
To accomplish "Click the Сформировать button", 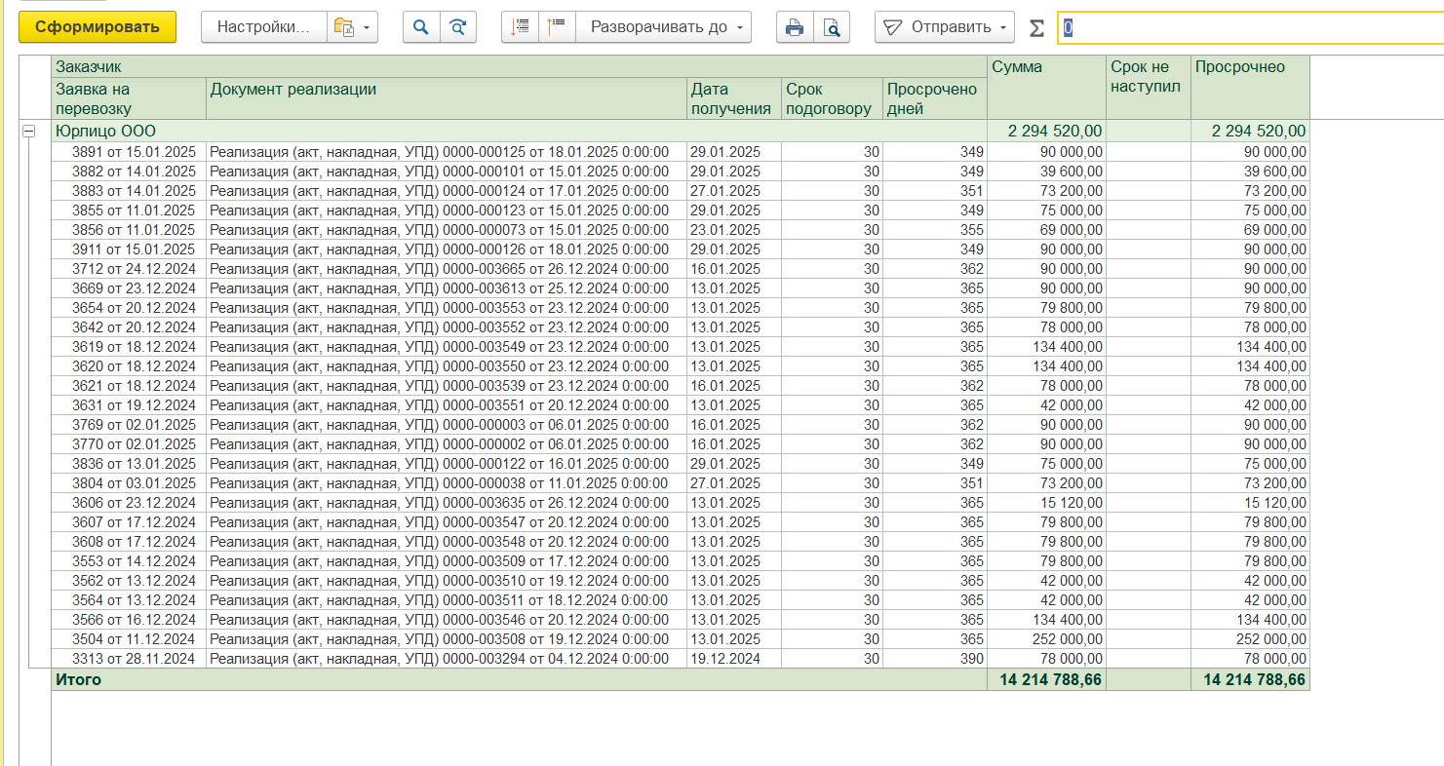I will point(98,27).
